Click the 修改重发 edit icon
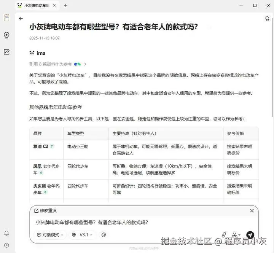Viewport: 274px width, 253px height. tap(36, 211)
